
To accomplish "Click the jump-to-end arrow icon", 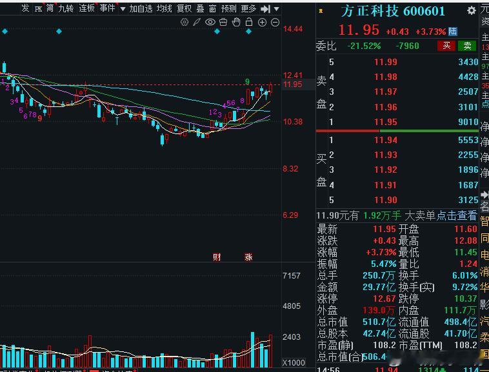I will coord(265,9).
